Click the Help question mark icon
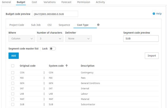This screenshot has width=167, height=108. pyautogui.click(x=154, y=14)
